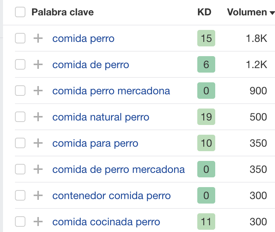The width and height of the screenshot is (275, 232).
Task: Click plus icon beside 'comida cocinada perro'
Action: pos(38,222)
